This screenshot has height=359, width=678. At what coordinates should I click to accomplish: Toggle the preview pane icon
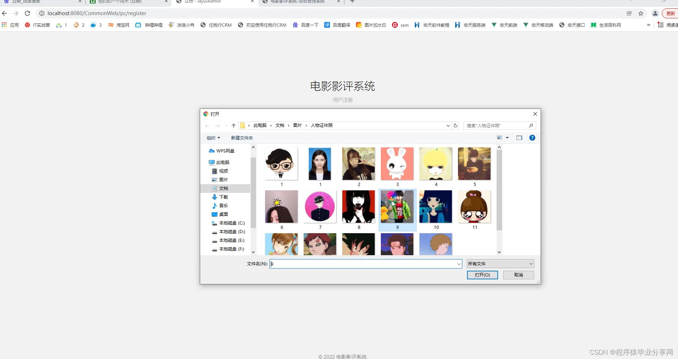pos(519,138)
